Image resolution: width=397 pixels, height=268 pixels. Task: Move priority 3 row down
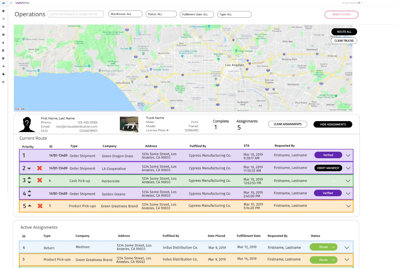(x=29, y=182)
